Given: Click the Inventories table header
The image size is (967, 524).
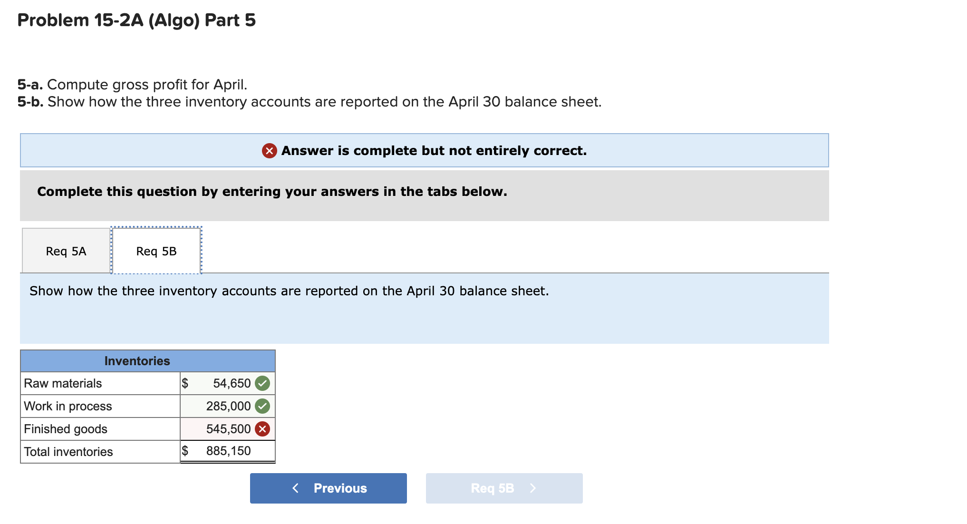Looking at the screenshot, I should pyautogui.click(x=137, y=361).
